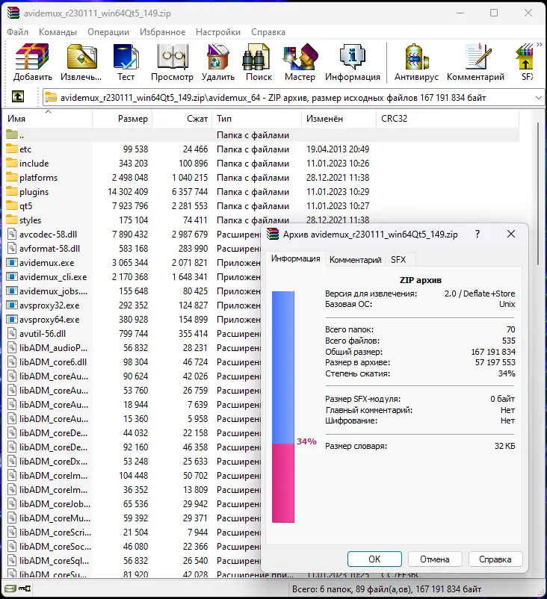Confirm dialog with OK button
The width and height of the screenshot is (547, 599).
coord(374,559)
